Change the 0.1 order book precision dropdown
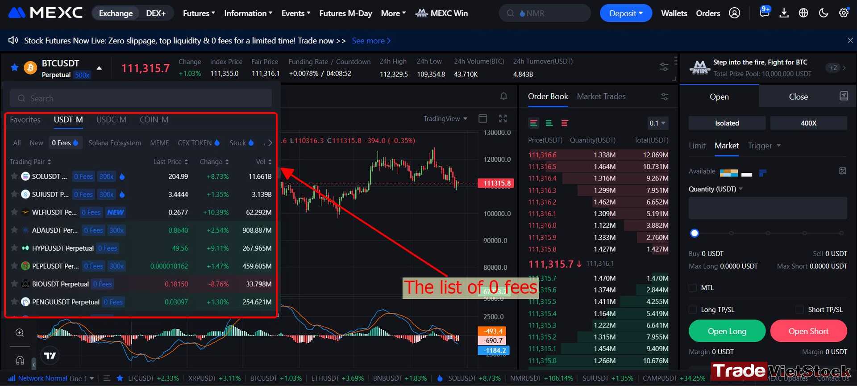The height and width of the screenshot is (386, 857). coord(657,123)
